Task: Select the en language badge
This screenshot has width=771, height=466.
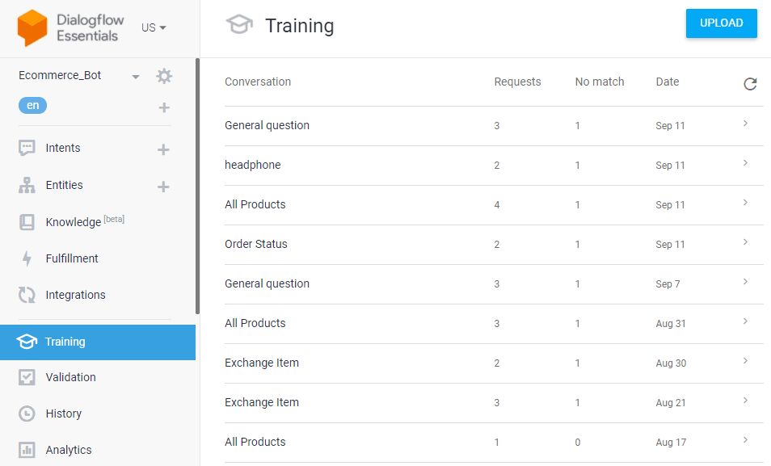Action: click(32, 105)
